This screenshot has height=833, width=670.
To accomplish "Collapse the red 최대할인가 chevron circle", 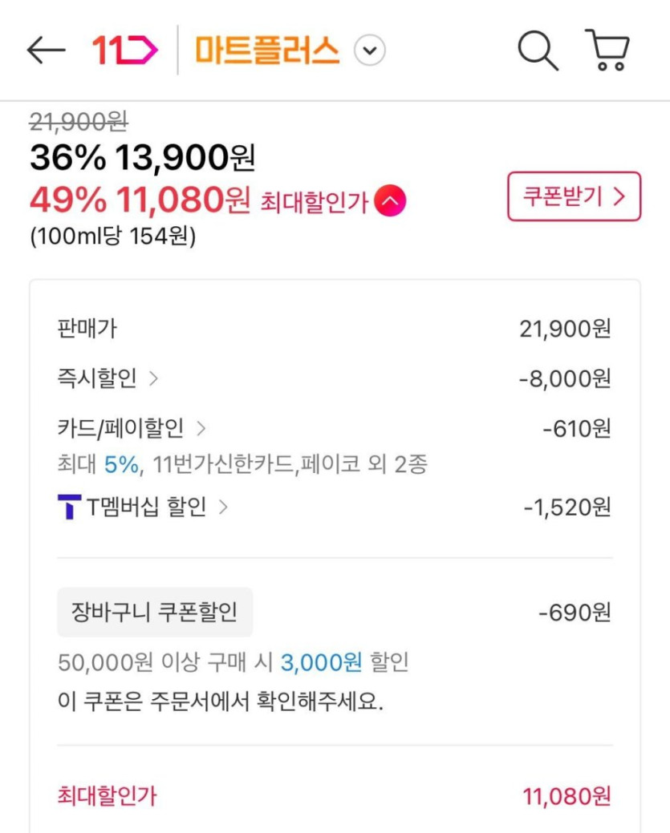I will click(x=390, y=201).
